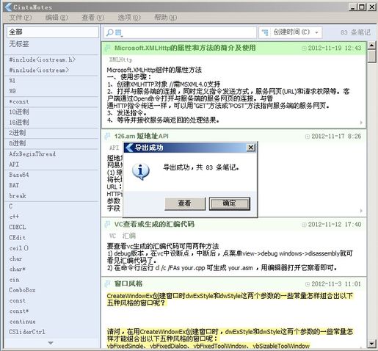Viewport: 378px width, 351px height.
Task: Click the 83 条笔记 count label
Action: [355, 32]
